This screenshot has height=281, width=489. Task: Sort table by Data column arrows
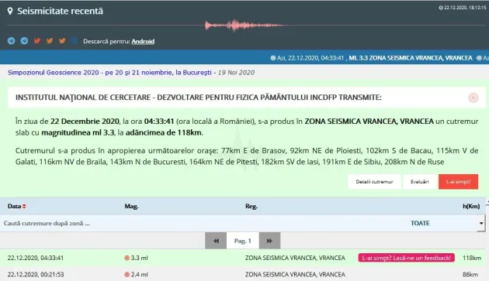(24, 207)
